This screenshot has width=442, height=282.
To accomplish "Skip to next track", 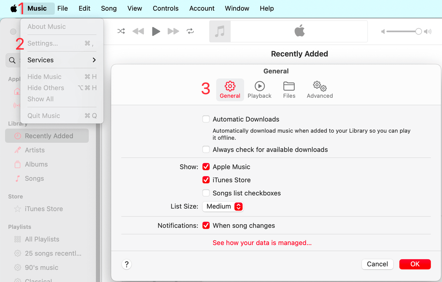I will click(173, 31).
